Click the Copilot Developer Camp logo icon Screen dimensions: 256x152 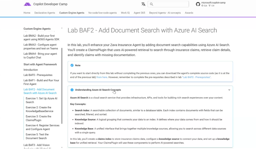[27, 4]
